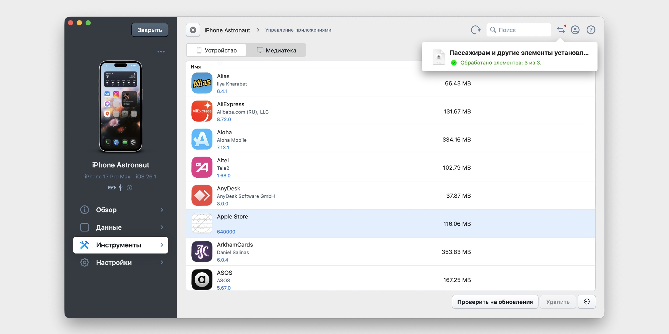This screenshot has height=334, width=669.
Task: Click the iPhone screen preview thumbnail
Action: point(121,106)
